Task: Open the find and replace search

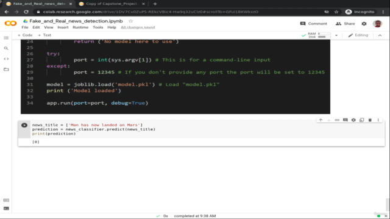Action: coord(6,49)
